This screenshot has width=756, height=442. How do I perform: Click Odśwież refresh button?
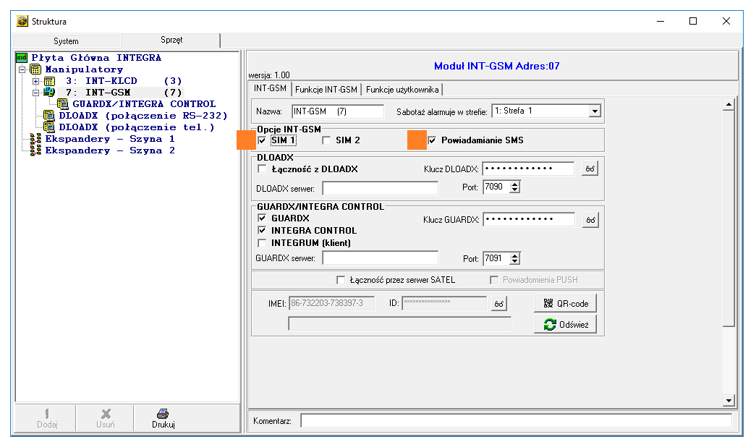566,324
